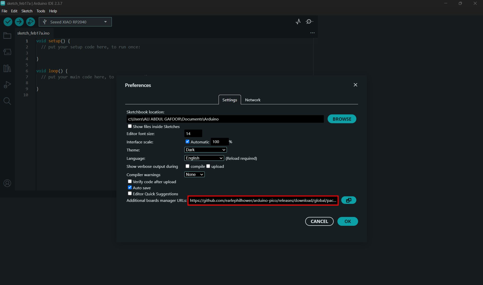Viewport: 483px width, 285px height.
Task: Close the Preferences dialog with X
Action: point(355,85)
